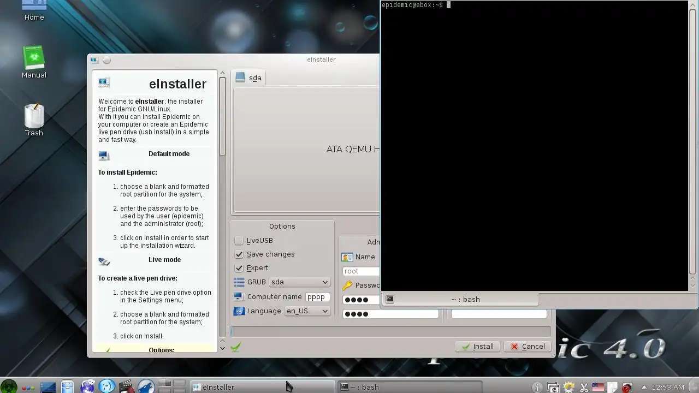
Task: Click the eInstaller help panel scrollbar
Action: point(222,116)
